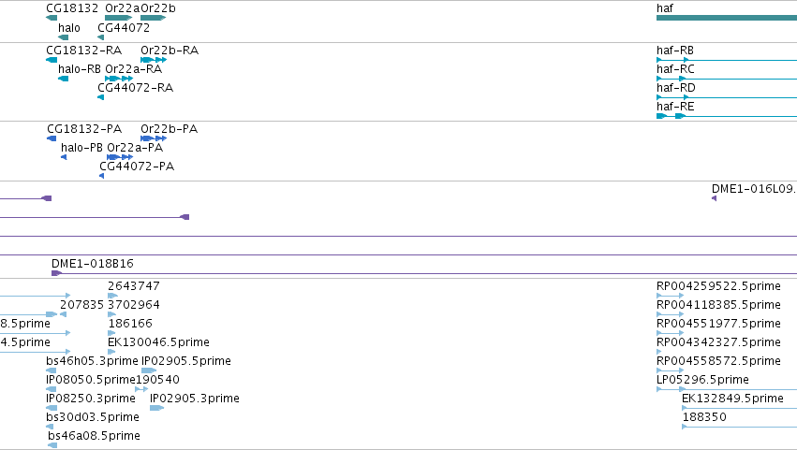Select the haf gene bar

[727, 18]
